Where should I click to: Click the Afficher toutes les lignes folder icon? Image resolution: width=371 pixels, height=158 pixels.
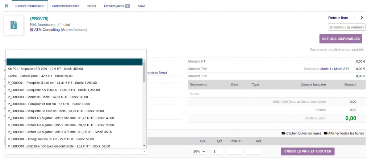coord(326,133)
